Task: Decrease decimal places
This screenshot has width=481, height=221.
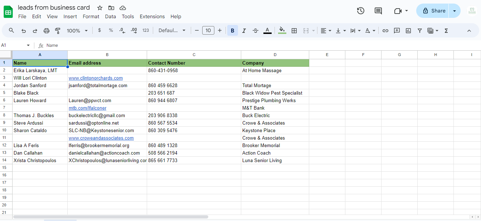Action: pyautogui.click(x=122, y=30)
